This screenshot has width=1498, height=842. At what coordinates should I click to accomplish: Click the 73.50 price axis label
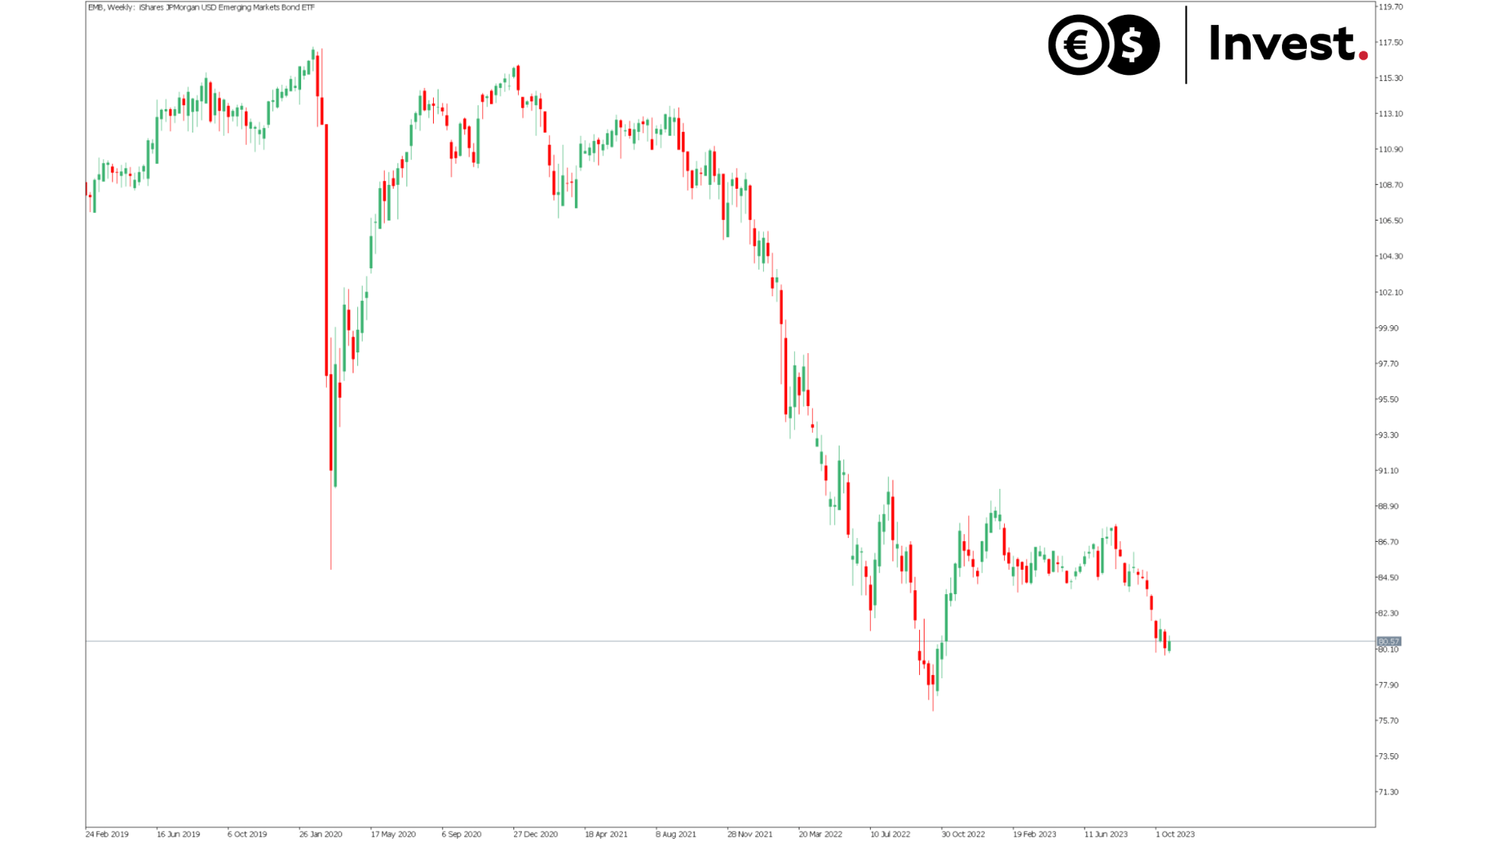(x=1389, y=757)
